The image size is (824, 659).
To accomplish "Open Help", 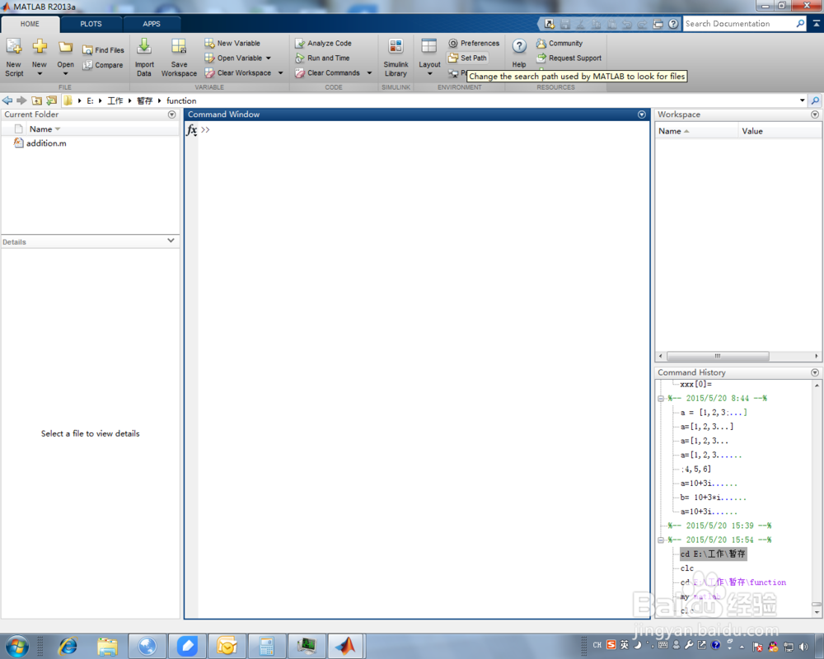I will [x=519, y=54].
